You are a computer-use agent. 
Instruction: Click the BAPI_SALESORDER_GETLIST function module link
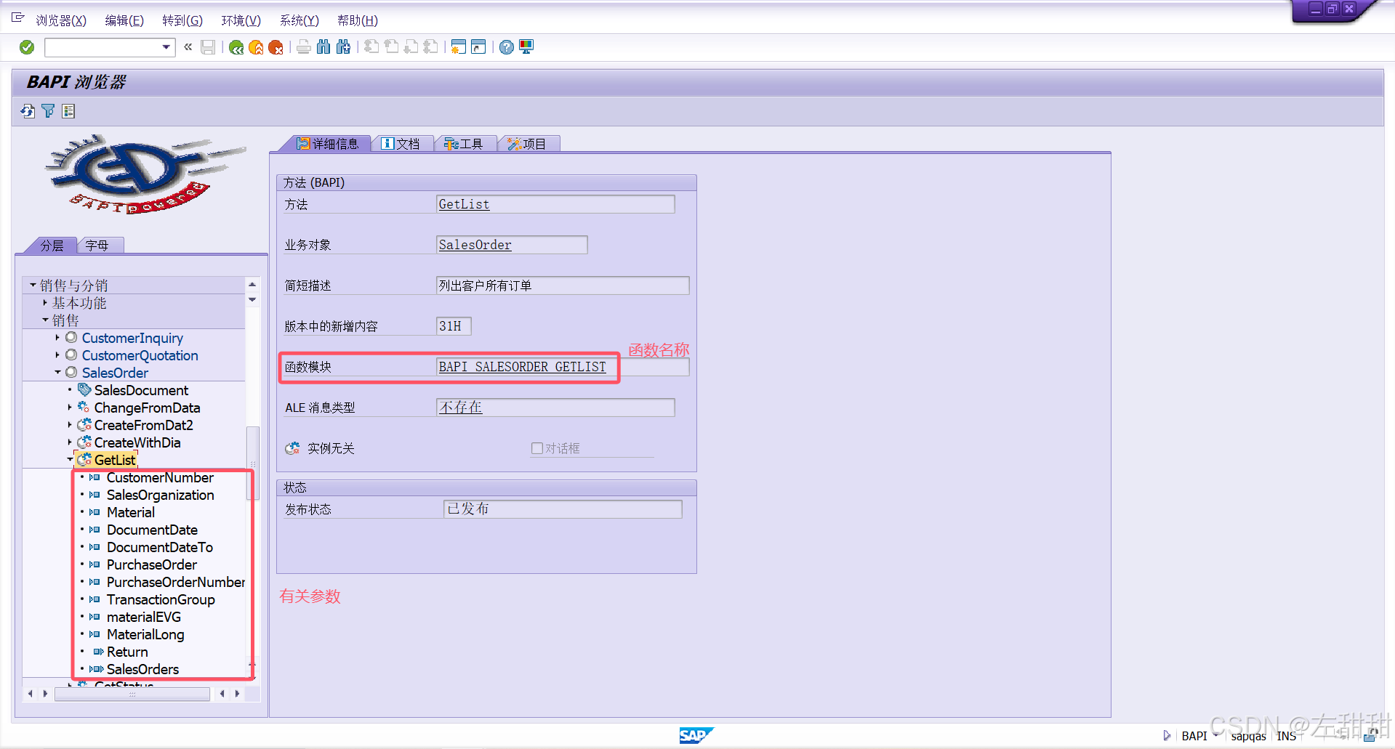pos(522,367)
